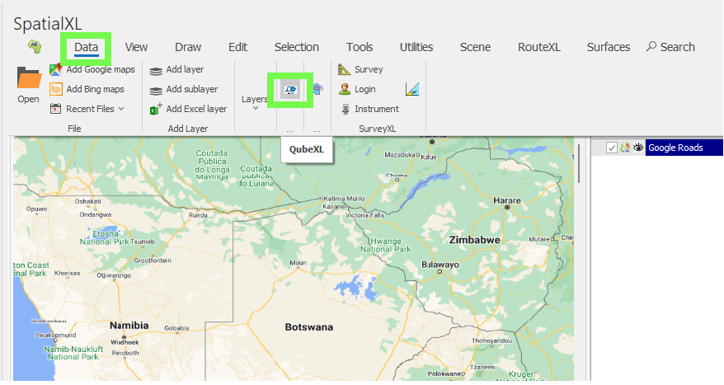This screenshot has height=385, width=724.
Task: Open the QubeXL tool icon
Action: point(290,89)
